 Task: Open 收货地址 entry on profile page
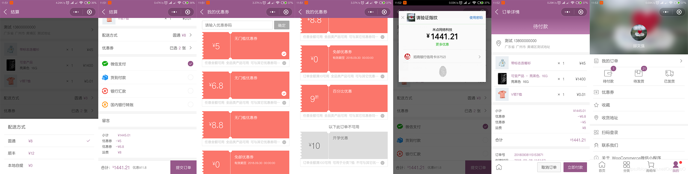639,118
